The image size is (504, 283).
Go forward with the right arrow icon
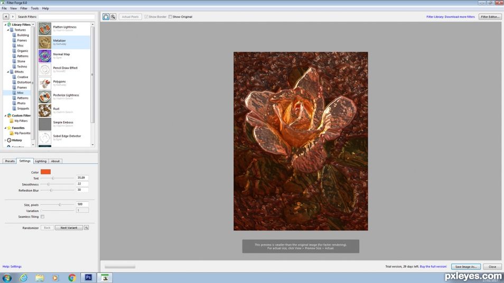(x=13, y=17)
